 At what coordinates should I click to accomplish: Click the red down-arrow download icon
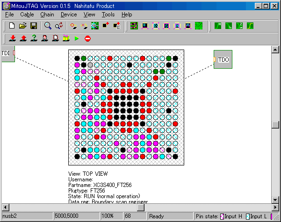pos(13,38)
